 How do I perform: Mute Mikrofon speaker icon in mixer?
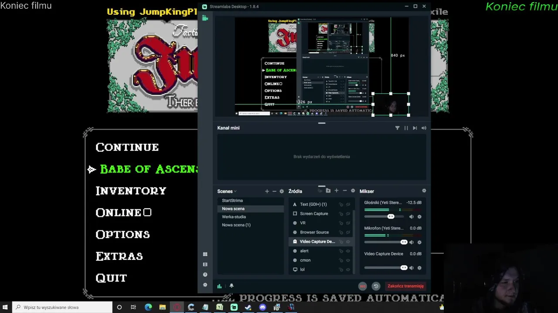click(411, 242)
